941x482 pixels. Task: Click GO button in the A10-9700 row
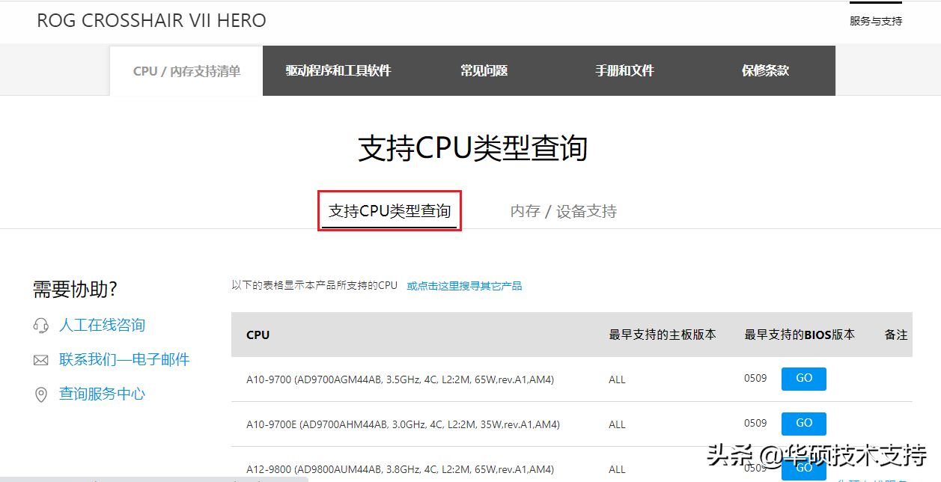click(x=804, y=379)
